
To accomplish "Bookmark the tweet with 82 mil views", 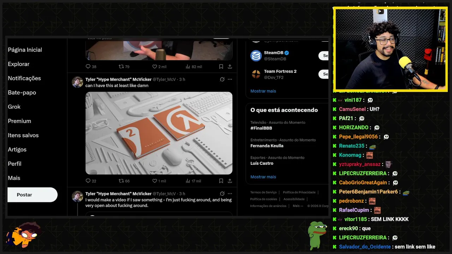I will [221, 66].
